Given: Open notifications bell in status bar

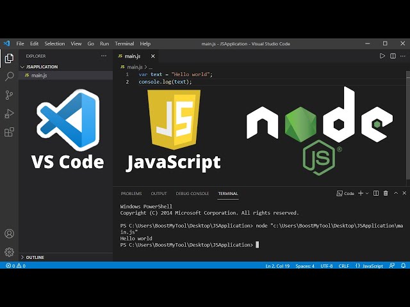Looking at the screenshot, I should pyautogui.click(x=403, y=265).
